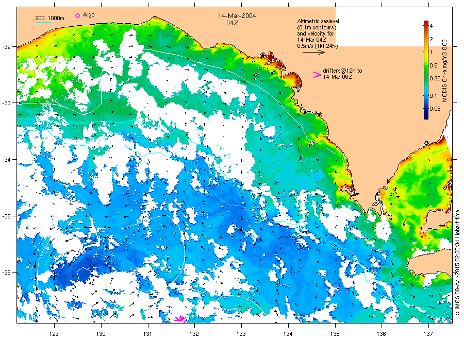Click the colorbar value label 0.05
The height and width of the screenshot is (340, 464).
click(x=435, y=109)
